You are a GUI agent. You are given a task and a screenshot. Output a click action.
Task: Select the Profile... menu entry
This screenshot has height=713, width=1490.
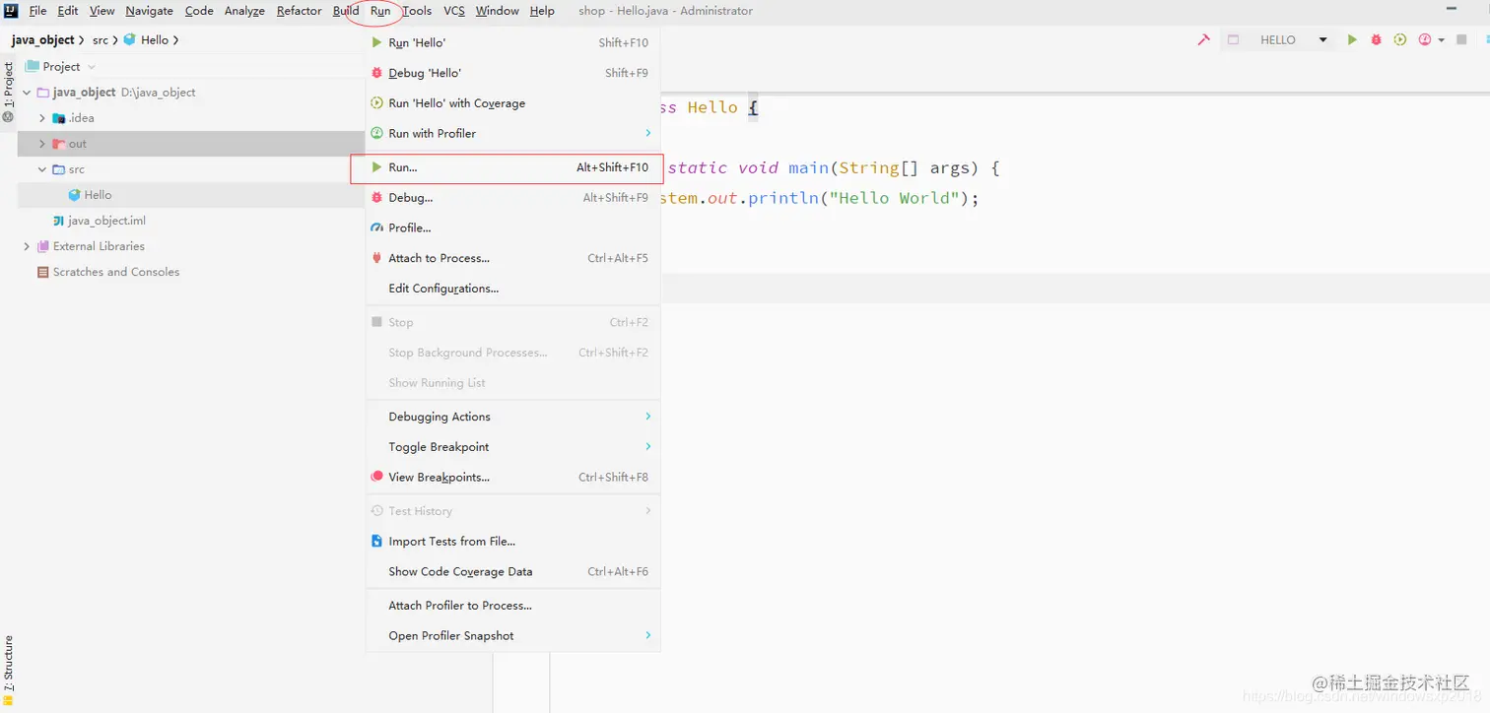tap(512, 227)
